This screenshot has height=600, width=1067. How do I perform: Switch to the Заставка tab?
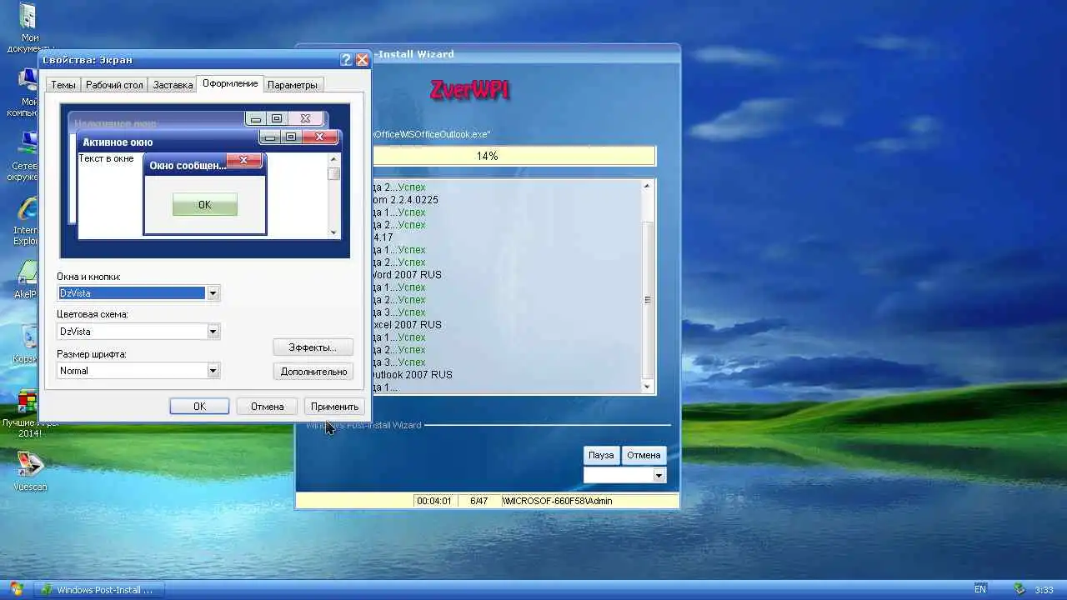(x=173, y=85)
